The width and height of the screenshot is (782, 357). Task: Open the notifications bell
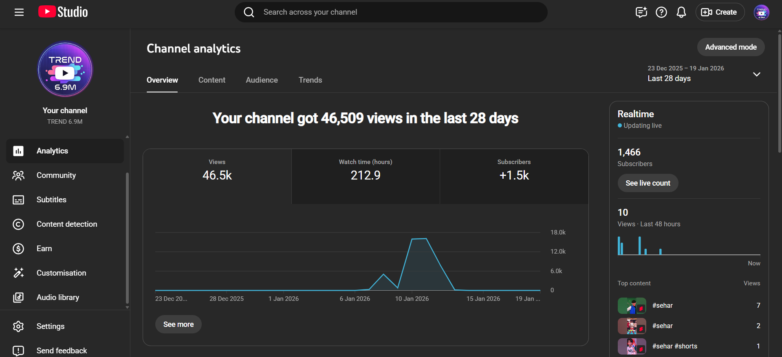(681, 12)
